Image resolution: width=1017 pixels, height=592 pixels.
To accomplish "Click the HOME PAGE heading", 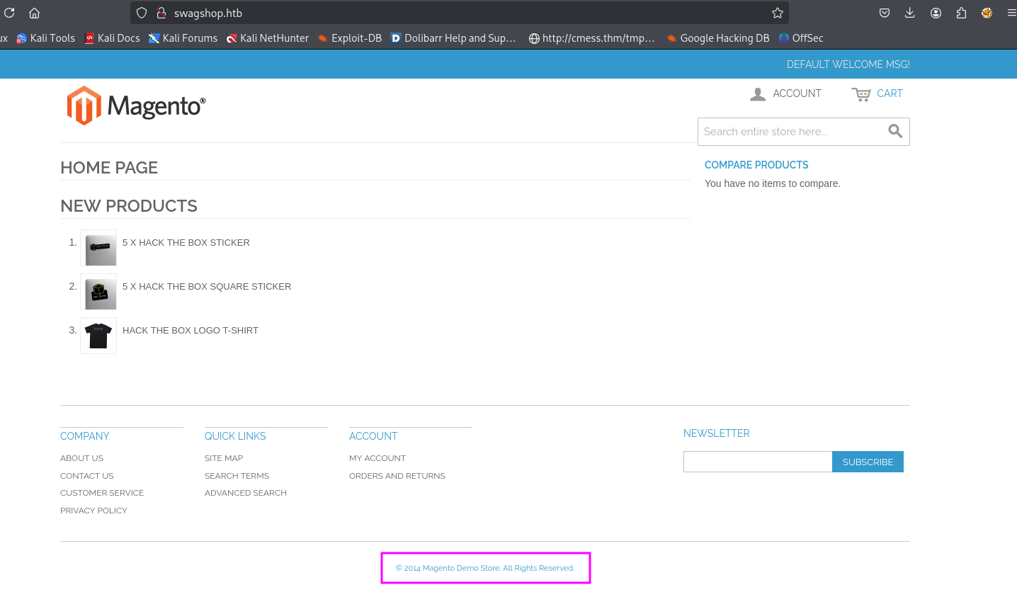I will [109, 168].
